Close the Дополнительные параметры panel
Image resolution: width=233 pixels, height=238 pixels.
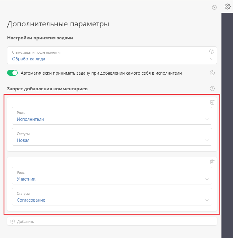(x=214, y=7)
